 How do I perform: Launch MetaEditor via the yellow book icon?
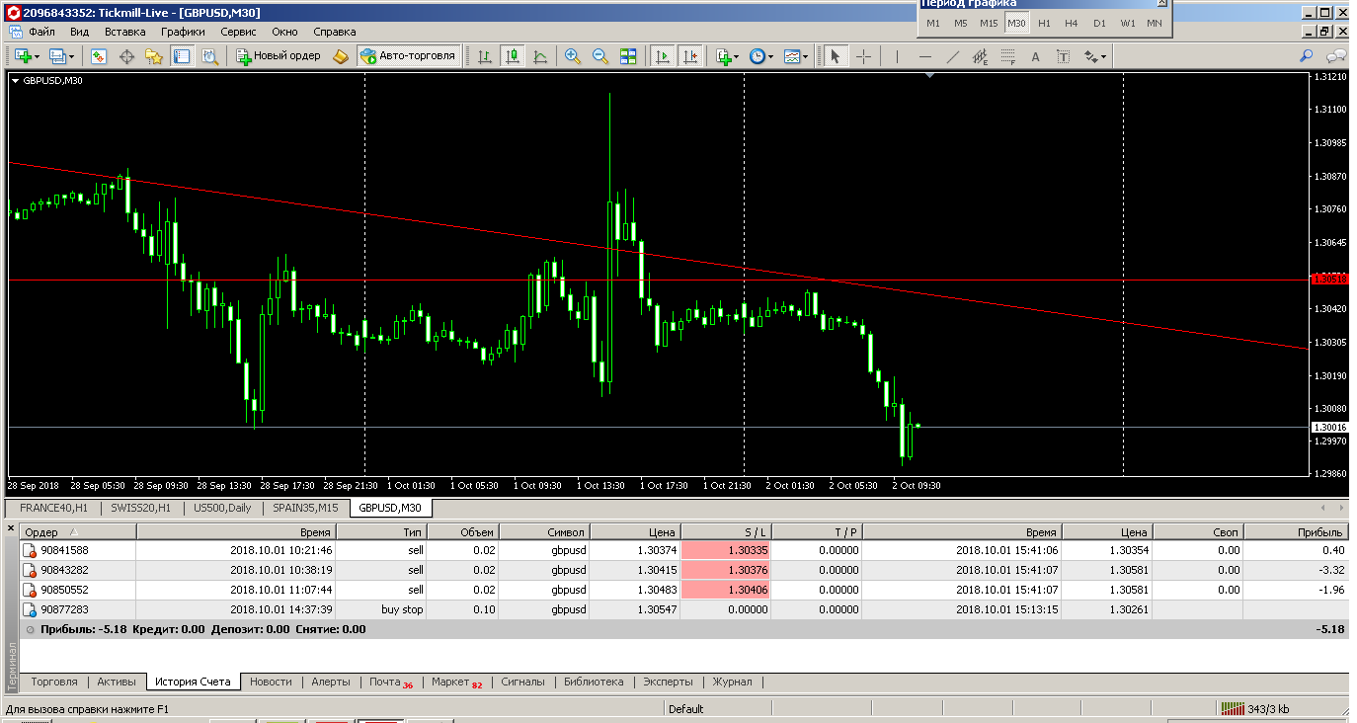(341, 56)
